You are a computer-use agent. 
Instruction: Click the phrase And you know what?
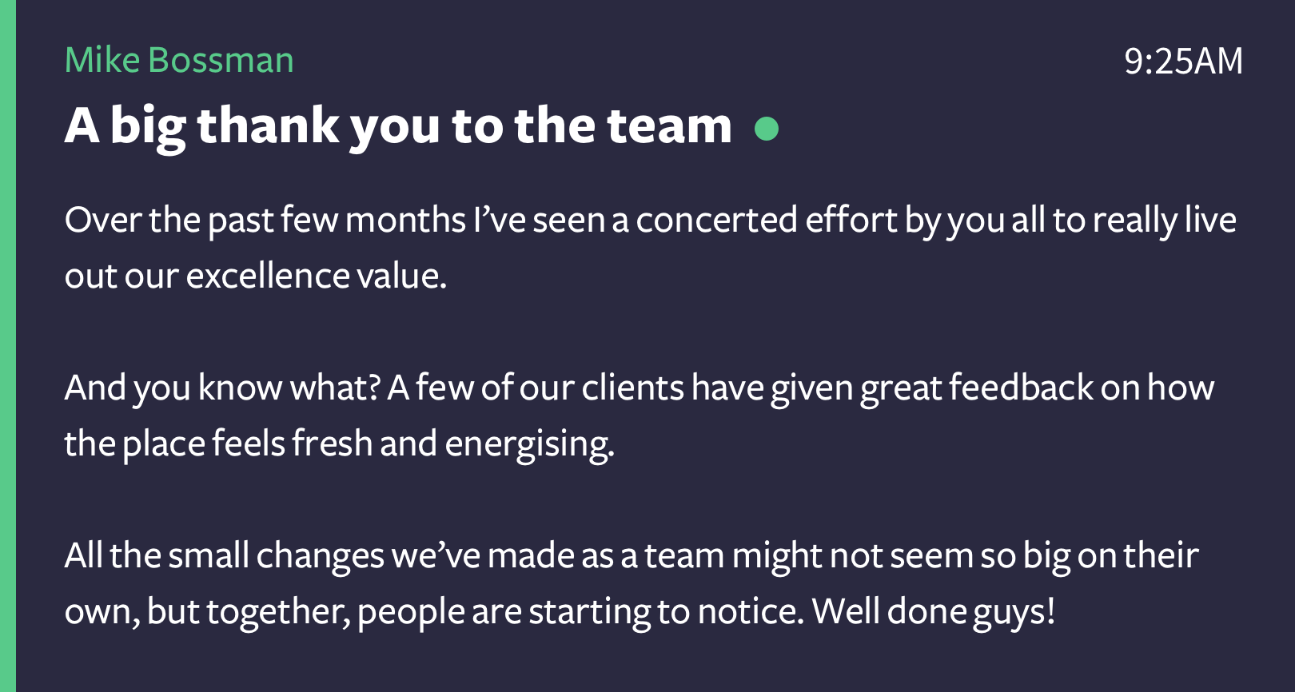click(x=222, y=388)
